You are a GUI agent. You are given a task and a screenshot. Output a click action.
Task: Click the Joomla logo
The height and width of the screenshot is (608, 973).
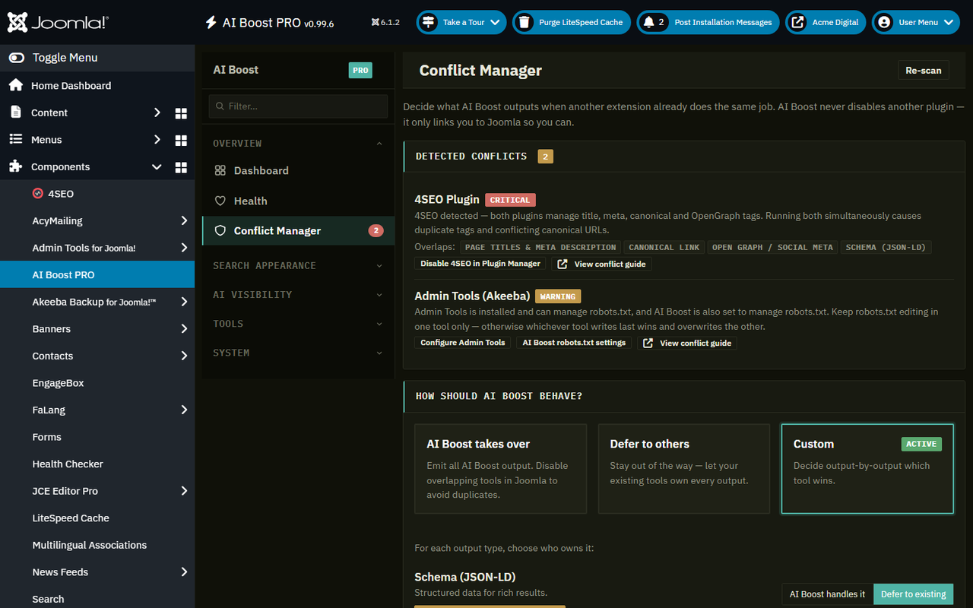[x=58, y=22]
